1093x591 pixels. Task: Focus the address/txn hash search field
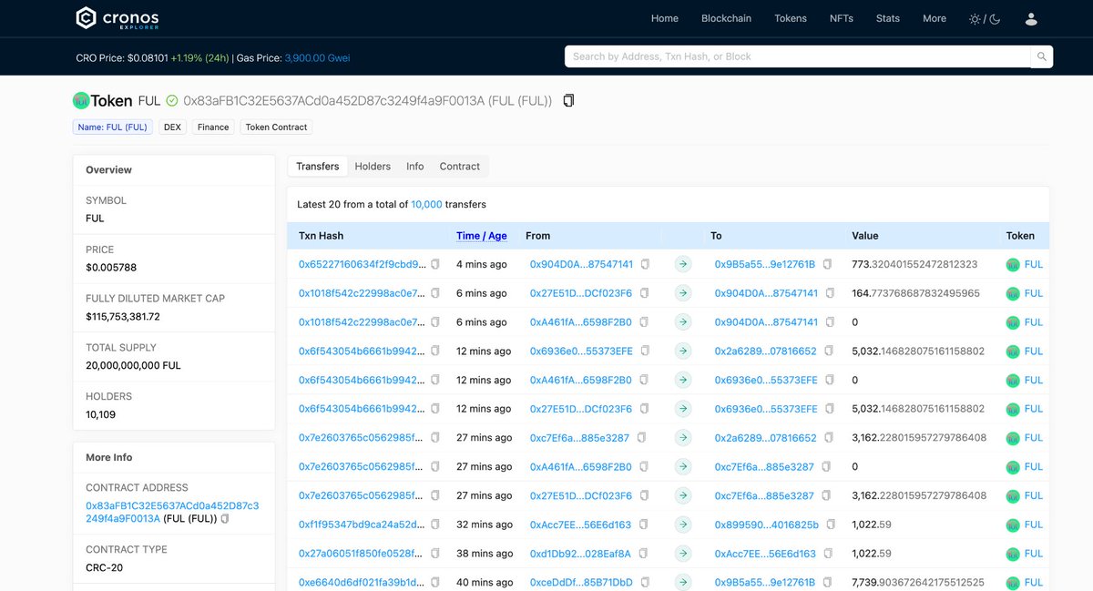(x=798, y=56)
